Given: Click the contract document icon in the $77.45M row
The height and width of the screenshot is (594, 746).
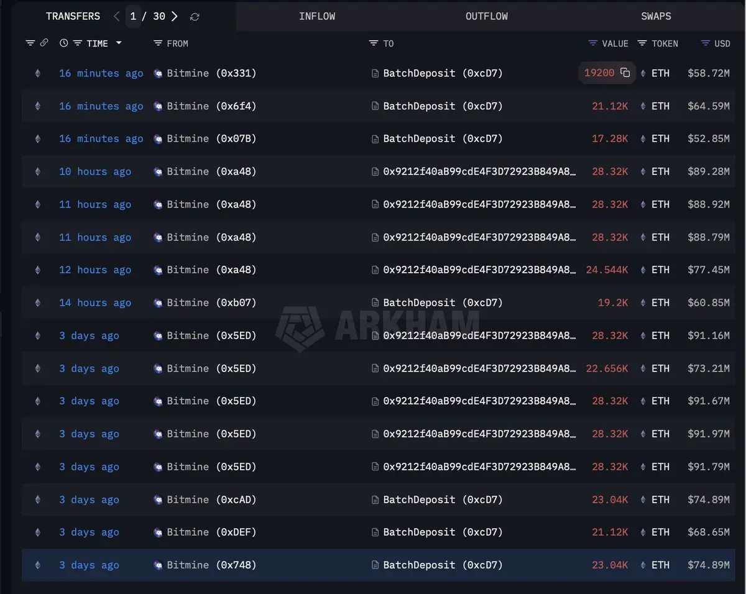Looking at the screenshot, I should (x=375, y=270).
